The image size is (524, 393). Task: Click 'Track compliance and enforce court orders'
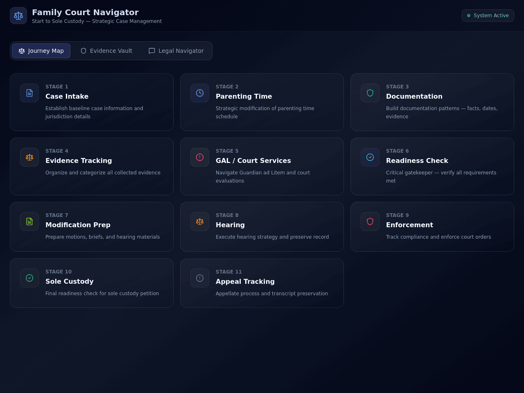438,237
